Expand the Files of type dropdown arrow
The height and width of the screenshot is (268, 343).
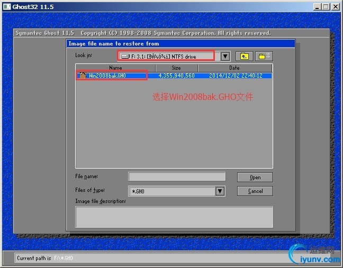(220, 191)
